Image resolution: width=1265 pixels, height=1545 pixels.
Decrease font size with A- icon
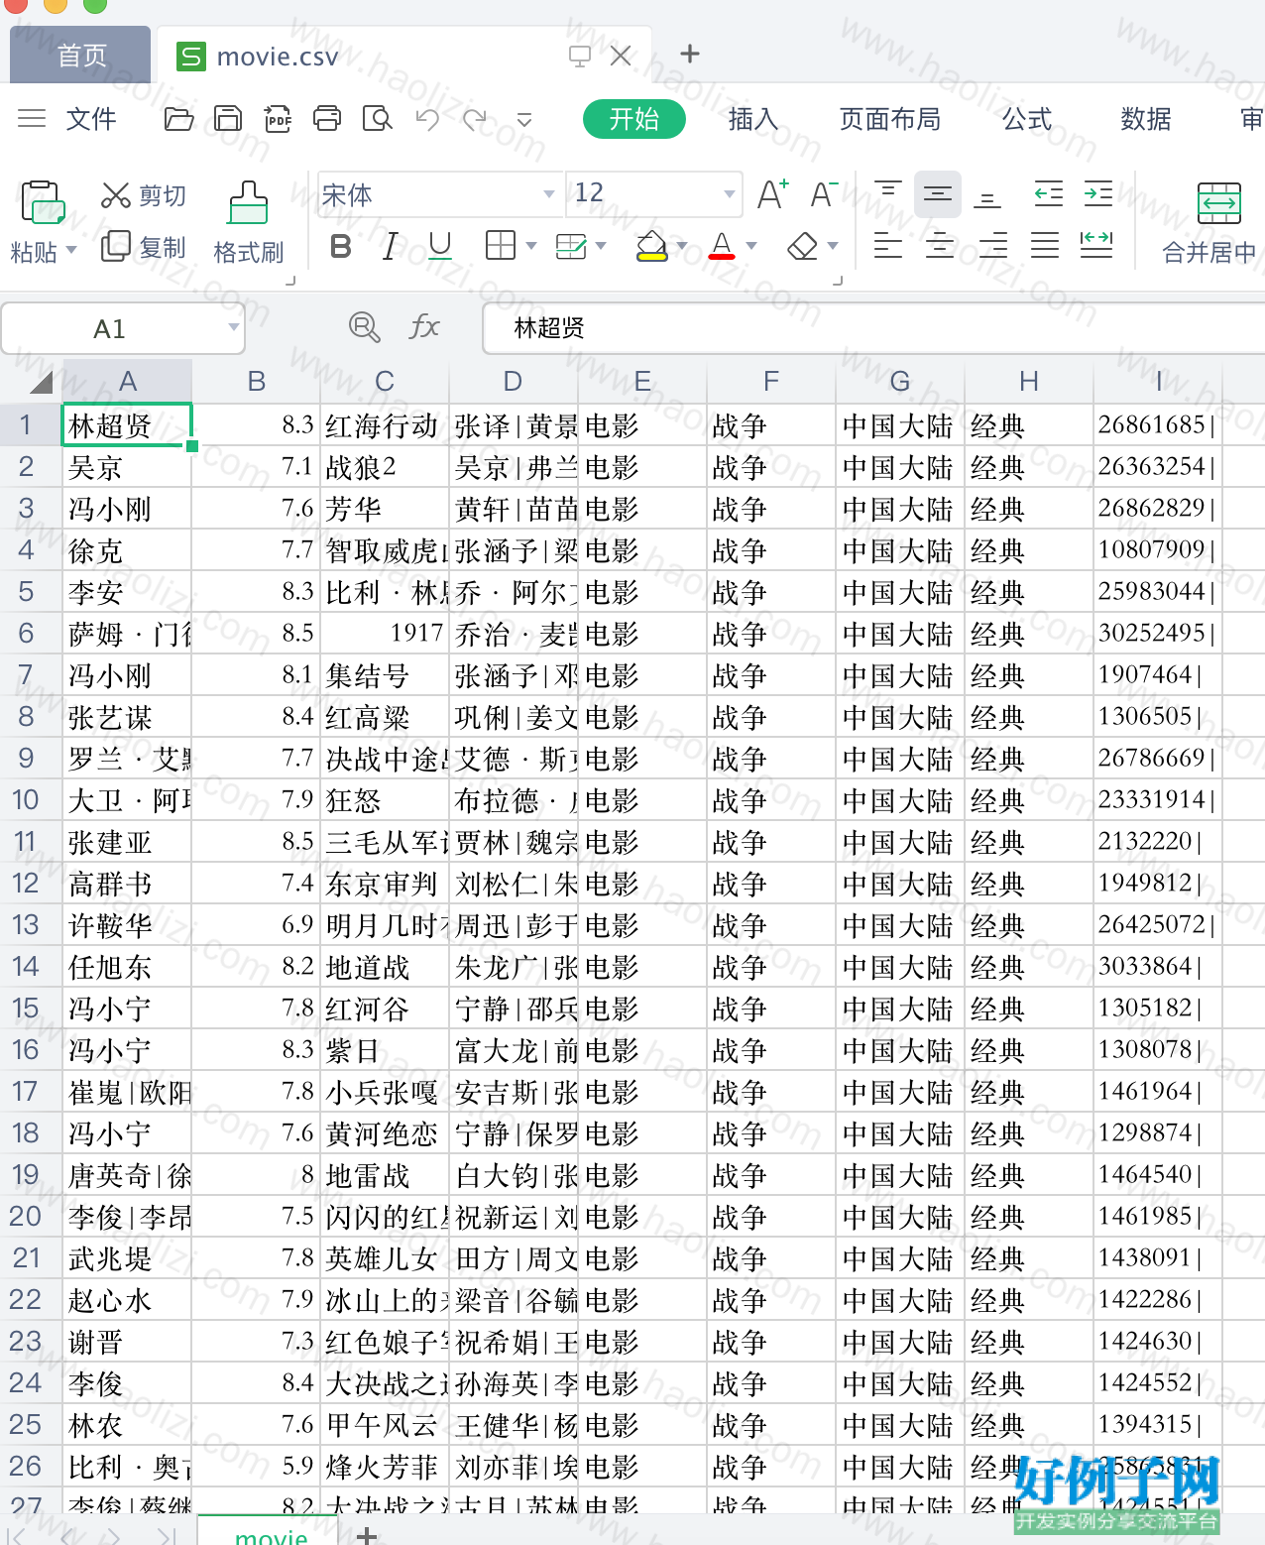pos(824,193)
